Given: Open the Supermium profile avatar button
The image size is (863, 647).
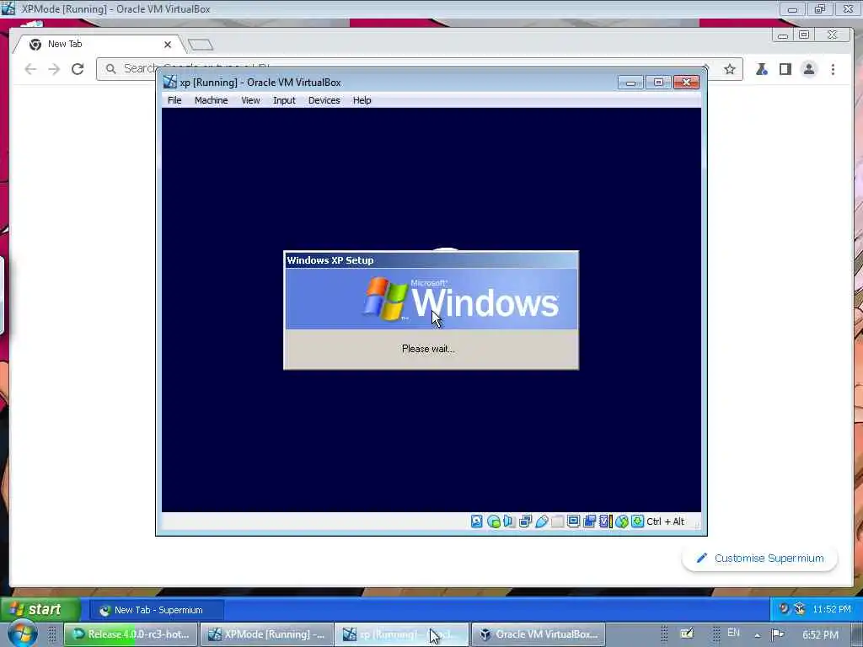Looking at the screenshot, I should click(809, 69).
